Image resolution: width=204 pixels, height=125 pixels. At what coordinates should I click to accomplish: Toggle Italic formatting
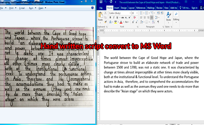[x=114, y=18]
